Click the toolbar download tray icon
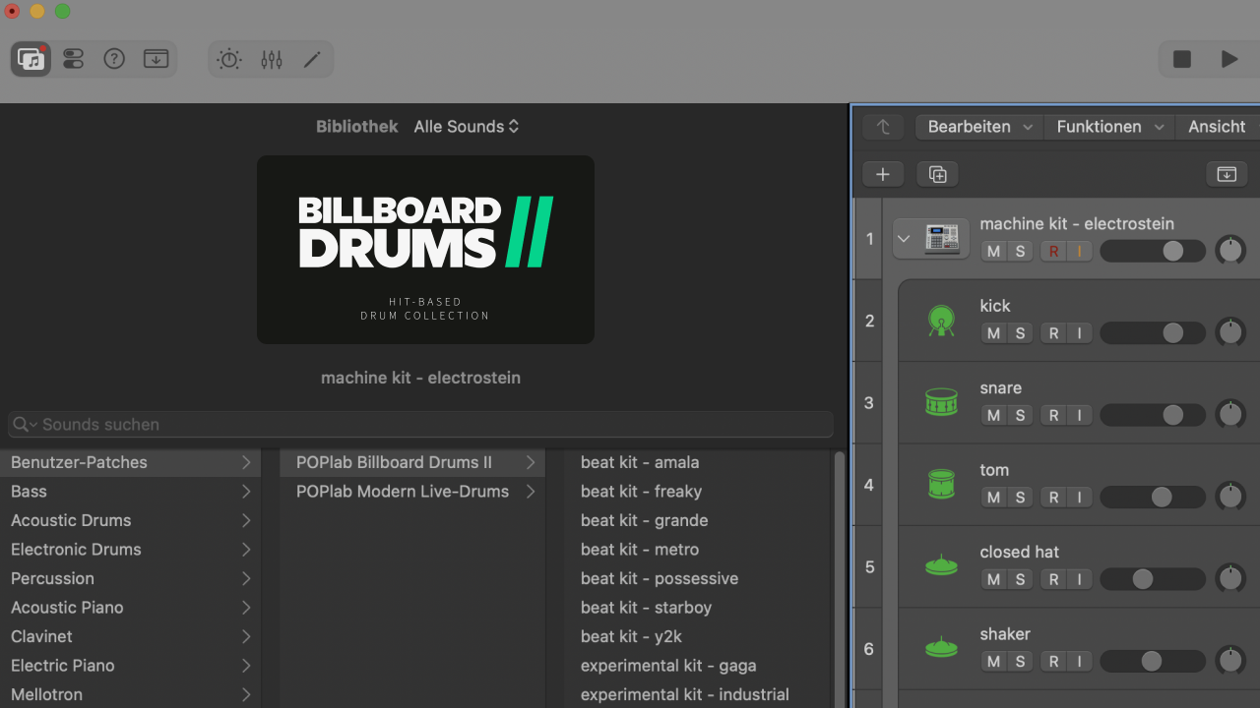The image size is (1260, 708). 156,59
